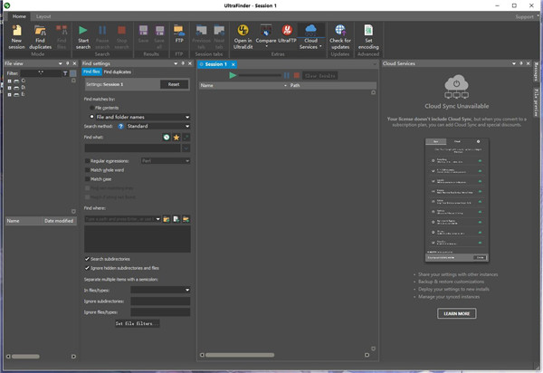Select the File contents radio option

coord(91,108)
